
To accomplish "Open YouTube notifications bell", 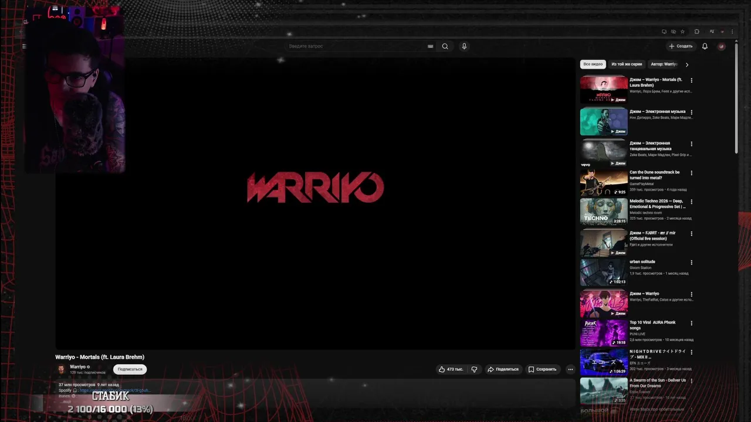I will (x=705, y=46).
